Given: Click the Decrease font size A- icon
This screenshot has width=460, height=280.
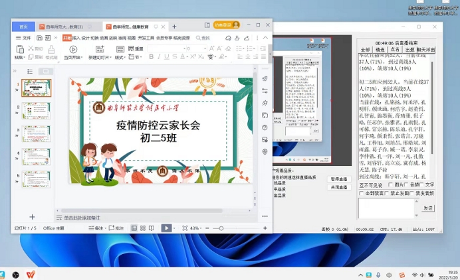Looking at the screenshot, I should pyautogui.click(x=219, y=48).
